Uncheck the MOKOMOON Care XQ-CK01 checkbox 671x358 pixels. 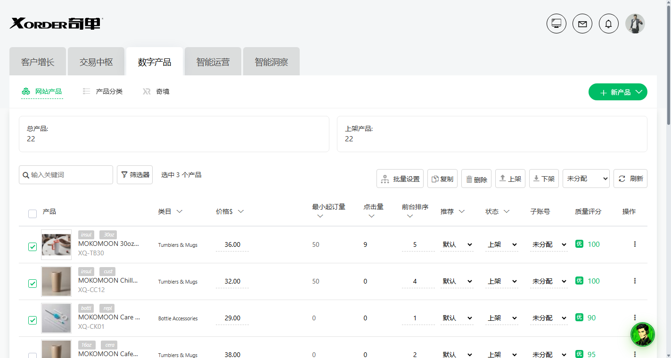pos(33,320)
